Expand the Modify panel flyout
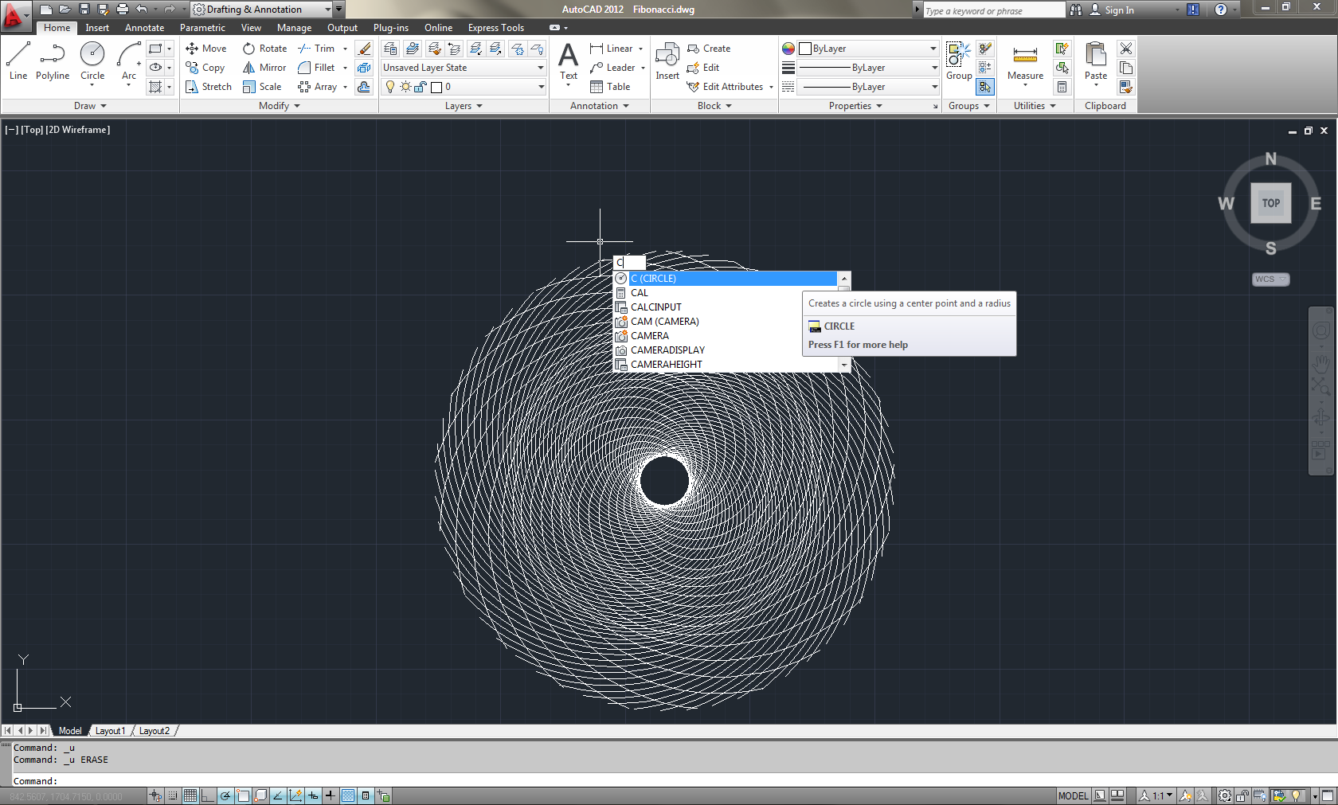This screenshot has height=805, width=1338. coord(280,106)
